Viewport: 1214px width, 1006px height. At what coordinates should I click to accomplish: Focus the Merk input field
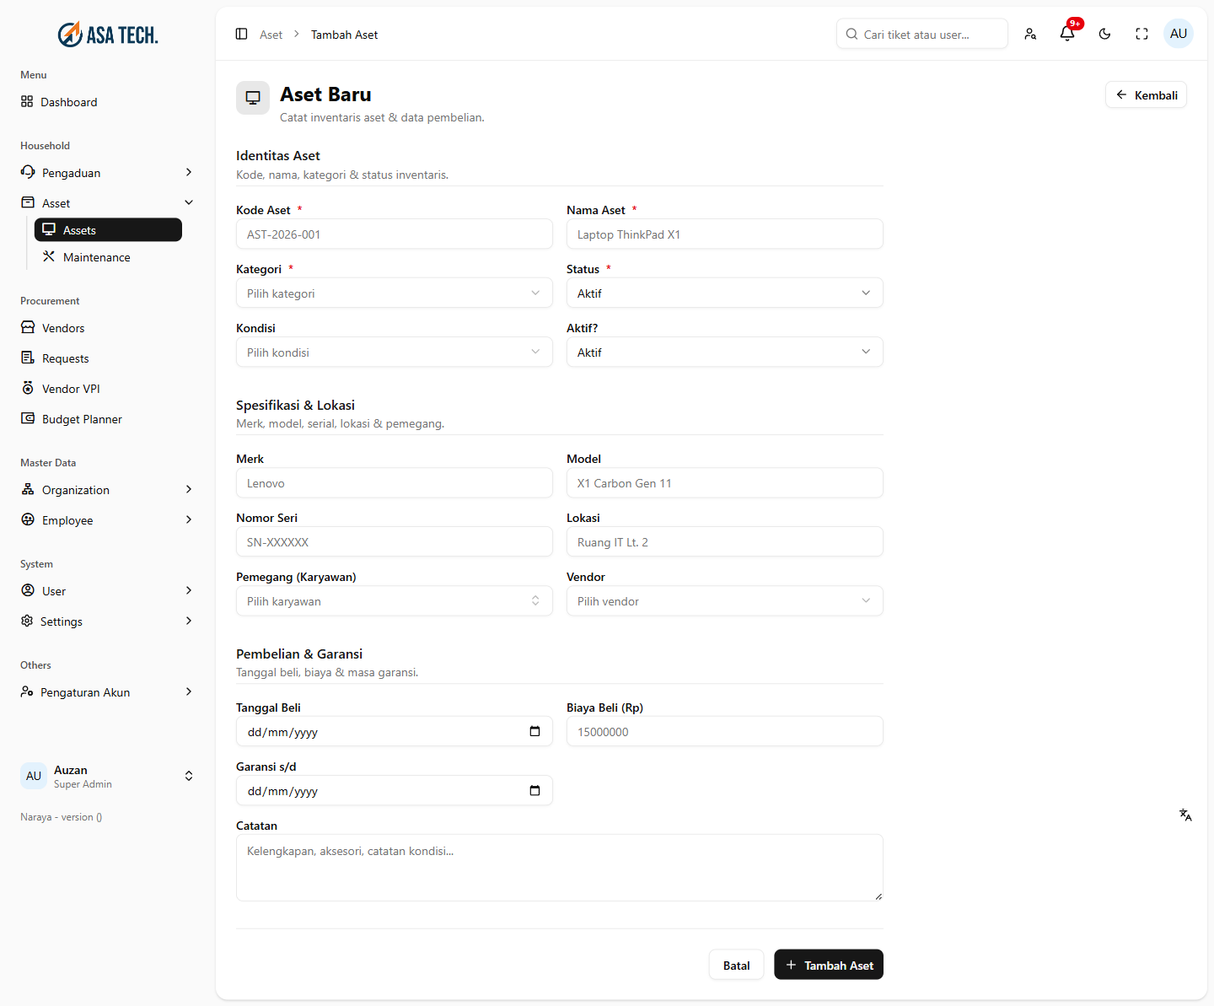[395, 482]
